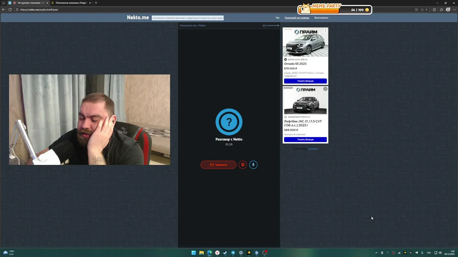Adjust the voice chat volume slider

tap(273, 25)
